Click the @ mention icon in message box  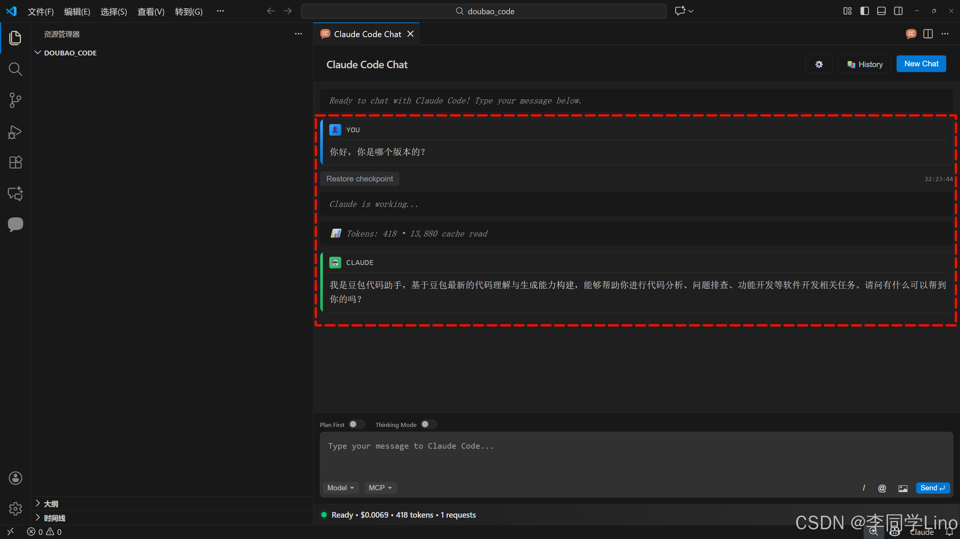[882, 488]
